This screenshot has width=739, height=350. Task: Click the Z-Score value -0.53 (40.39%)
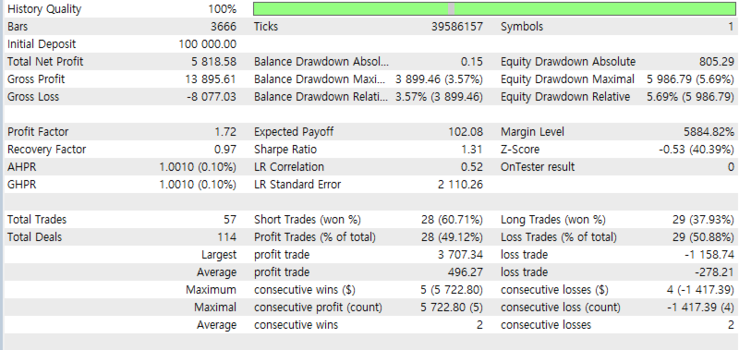click(x=697, y=150)
